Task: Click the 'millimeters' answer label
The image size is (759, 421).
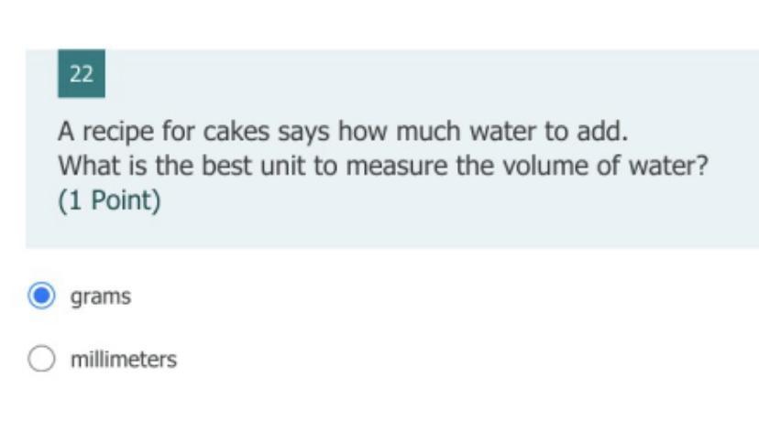Action: point(124,360)
